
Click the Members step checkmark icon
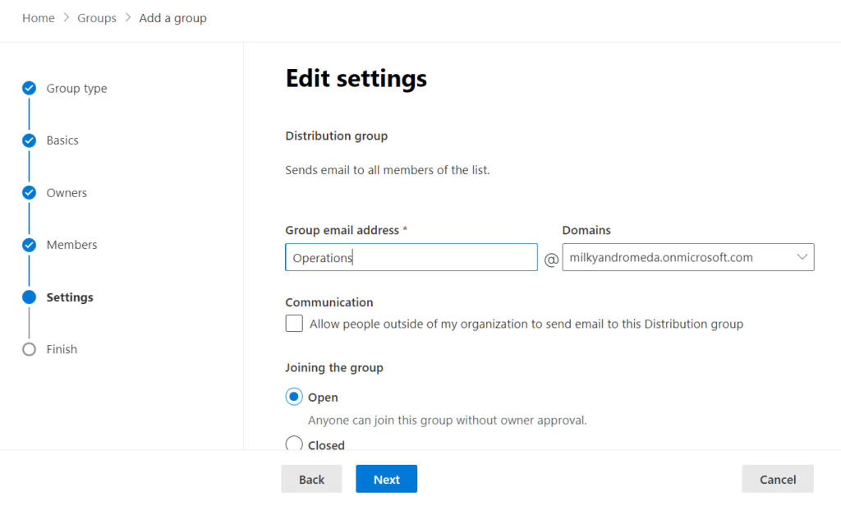pos(30,245)
